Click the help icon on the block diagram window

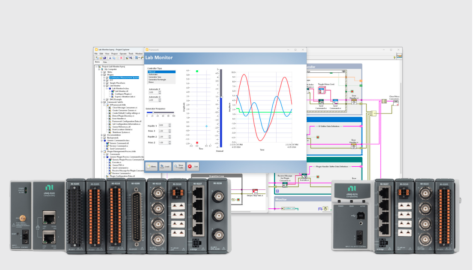395,57
